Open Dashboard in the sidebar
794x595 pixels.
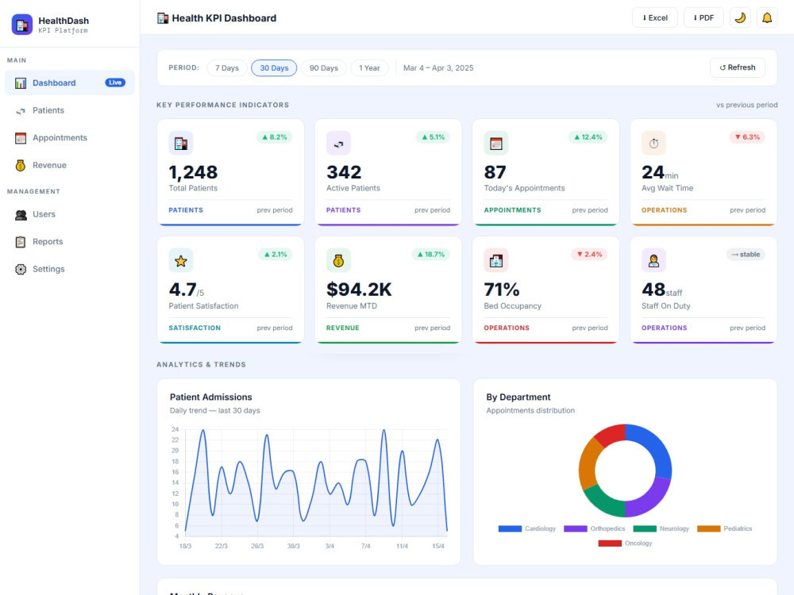click(70, 83)
